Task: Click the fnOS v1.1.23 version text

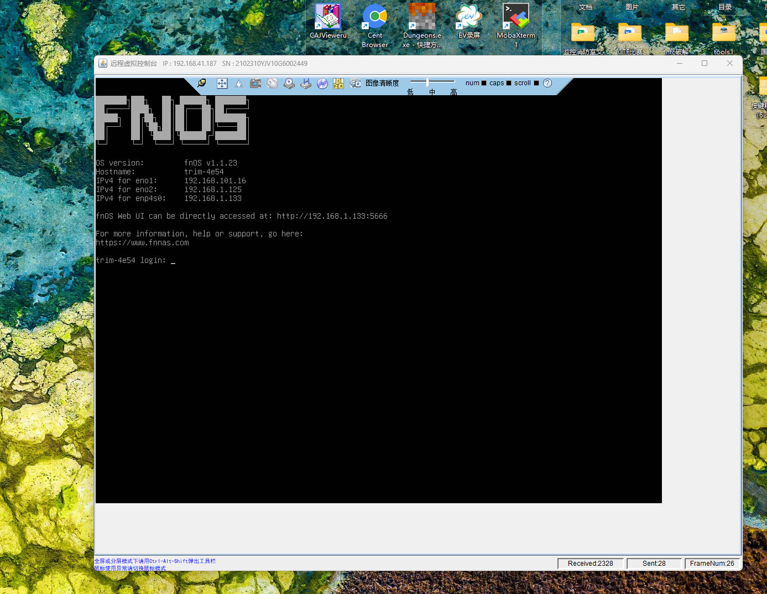Action: coord(211,163)
